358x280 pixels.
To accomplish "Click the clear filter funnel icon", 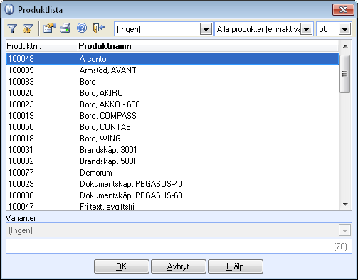I will point(28,28).
